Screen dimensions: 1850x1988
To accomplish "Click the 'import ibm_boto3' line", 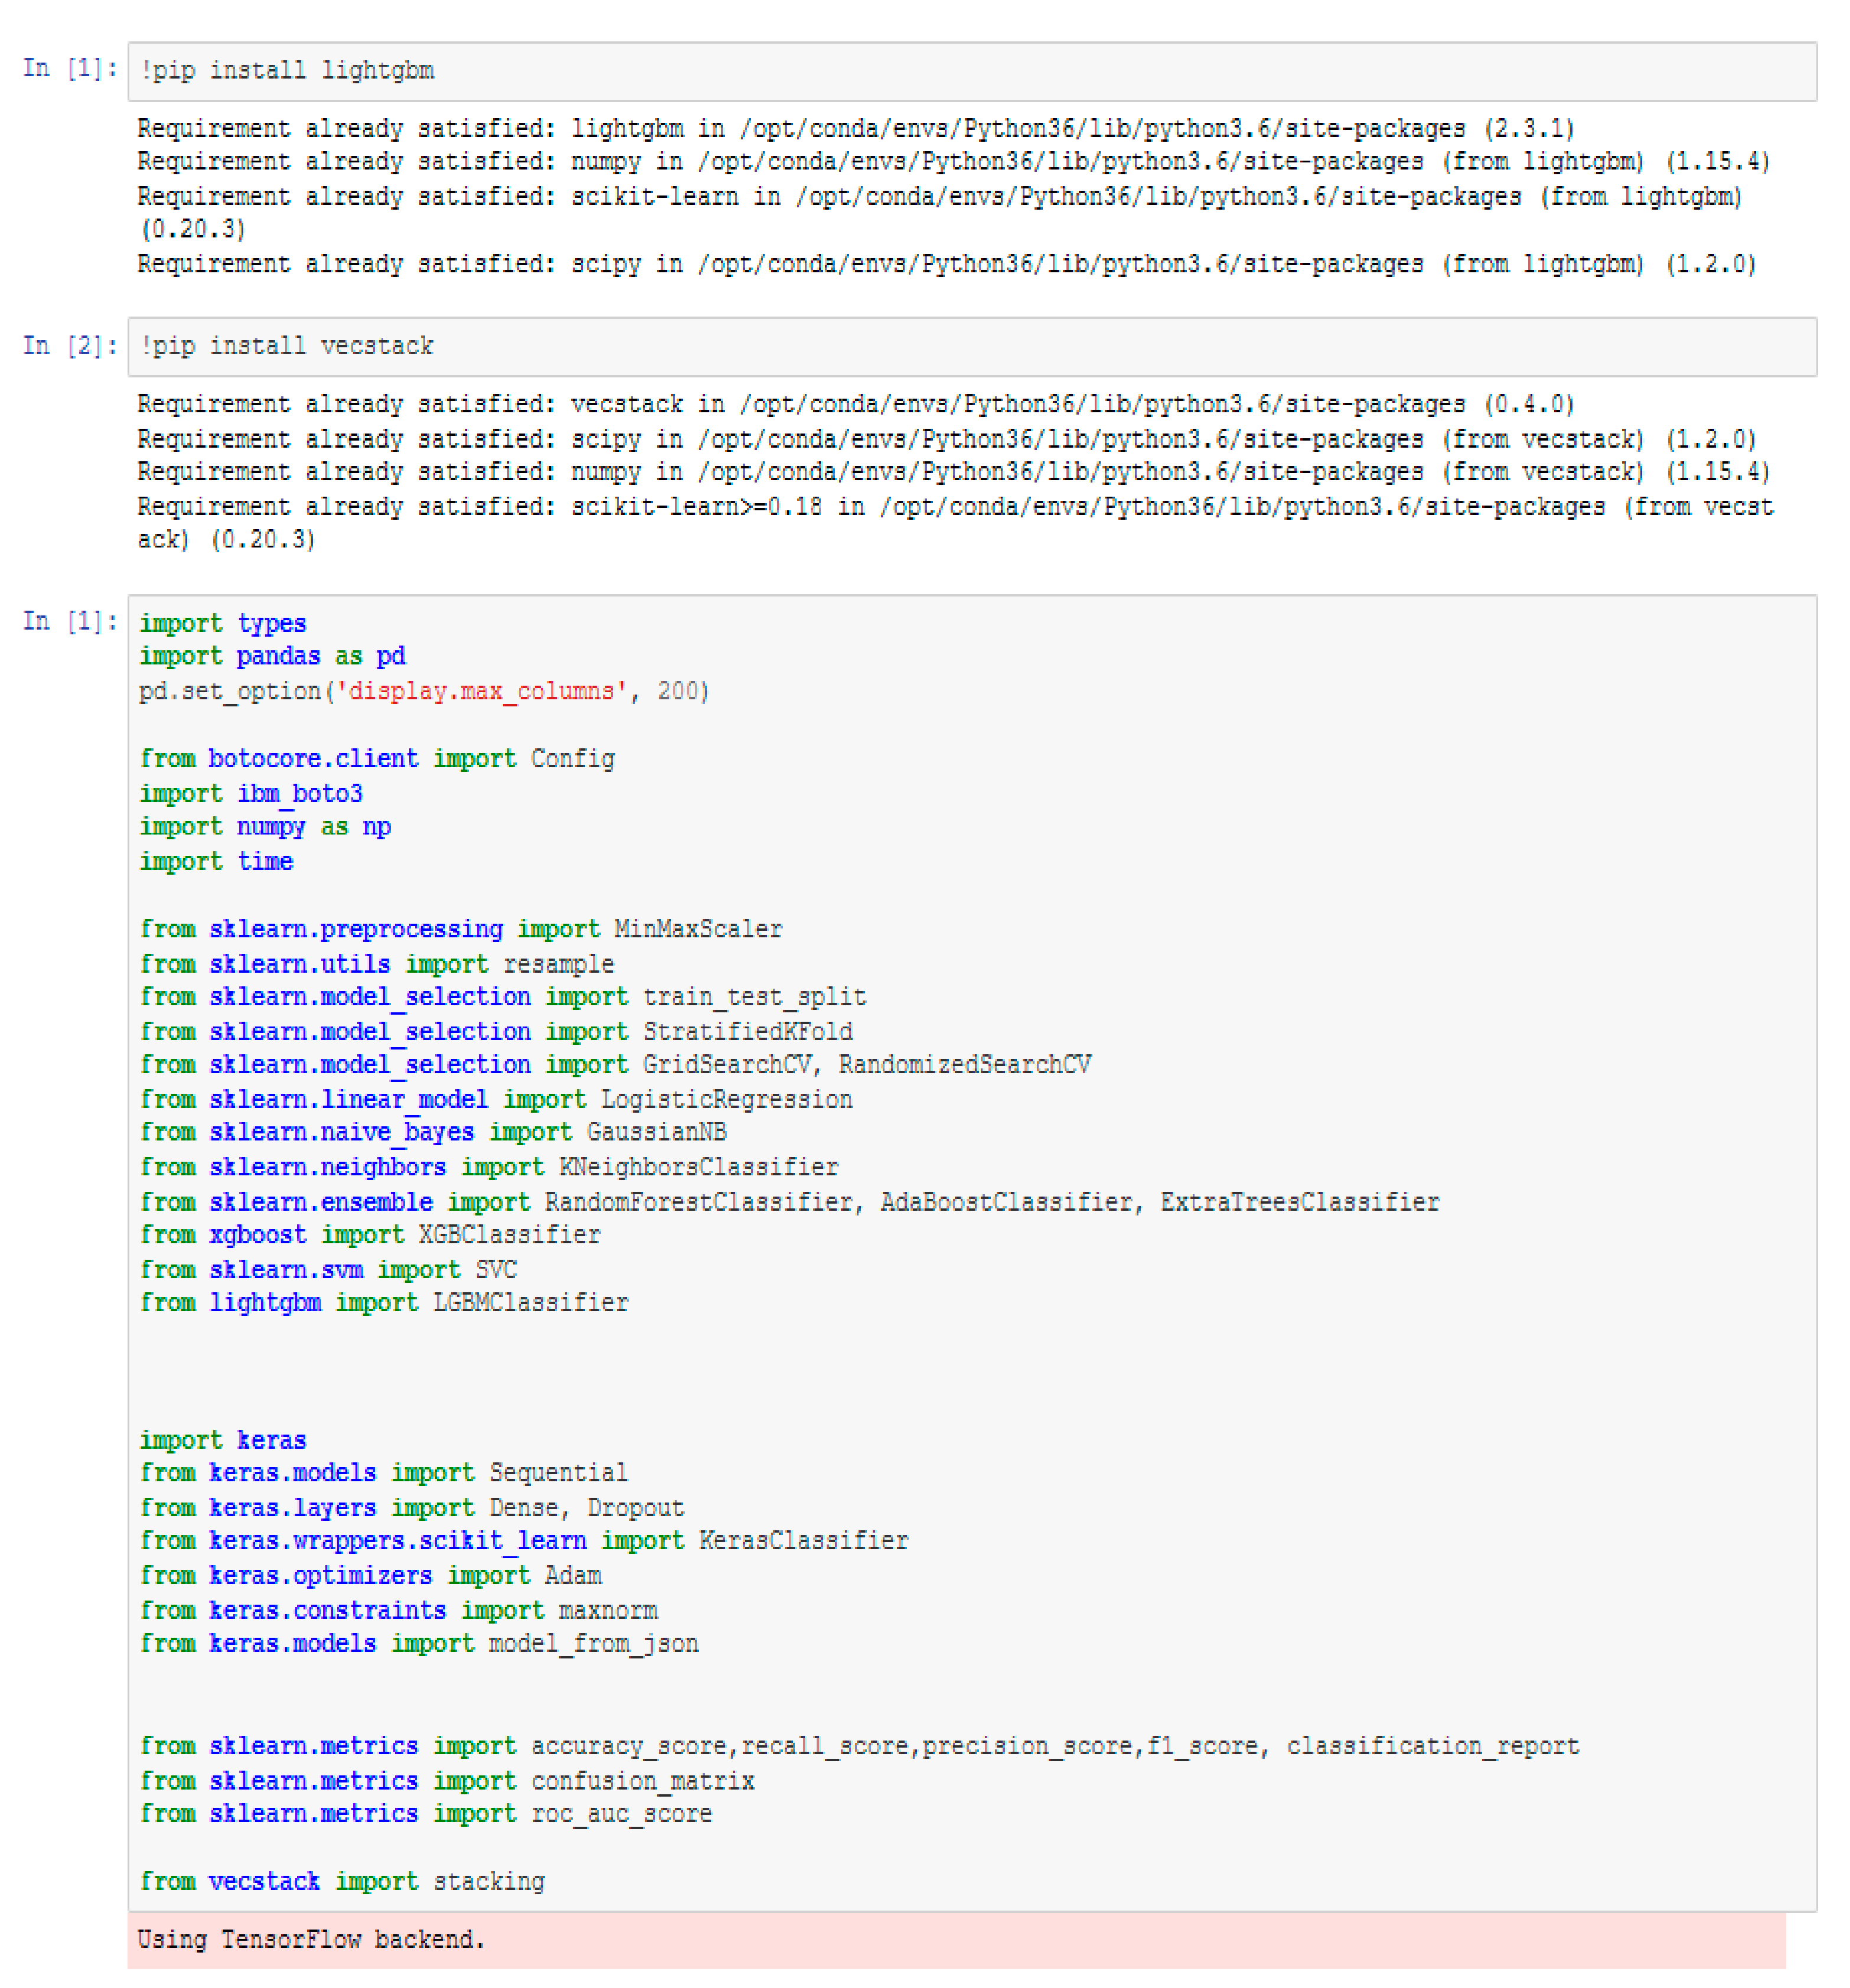I will 251,794.
